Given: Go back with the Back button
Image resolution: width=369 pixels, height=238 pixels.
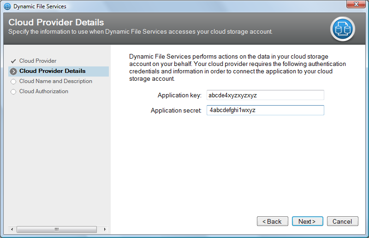Looking at the screenshot, I should point(272,221).
